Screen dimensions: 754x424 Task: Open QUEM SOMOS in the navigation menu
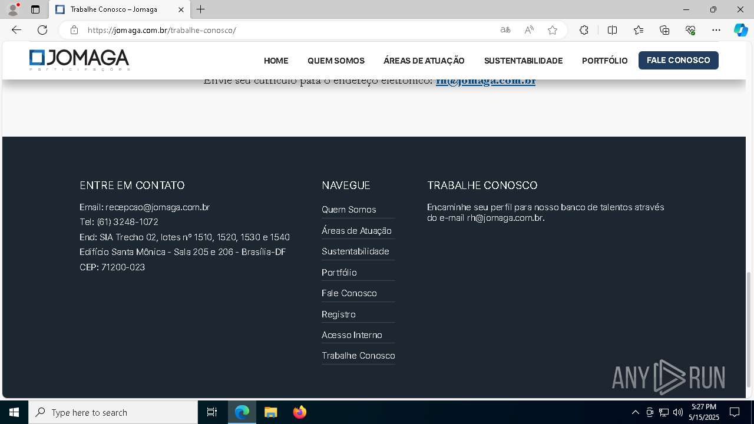coord(336,61)
